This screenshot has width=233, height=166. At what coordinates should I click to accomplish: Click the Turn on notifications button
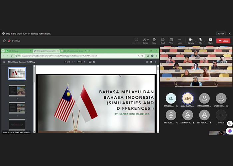coord(221,34)
